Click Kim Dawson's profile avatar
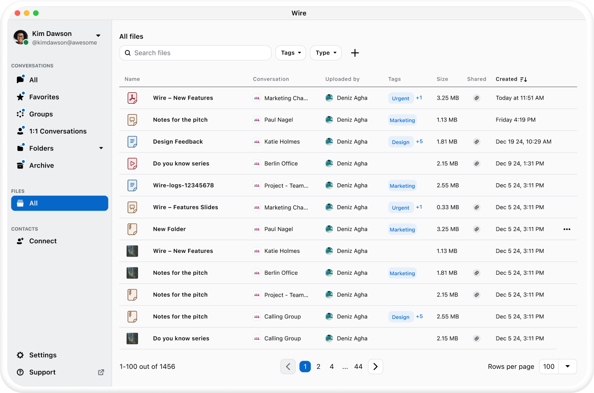Screen dimensions: 594x393 (x=20, y=37)
